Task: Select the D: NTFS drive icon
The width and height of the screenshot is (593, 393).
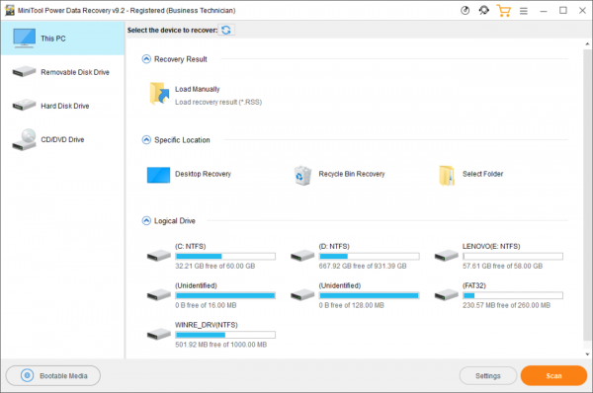Action: [x=302, y=256]
